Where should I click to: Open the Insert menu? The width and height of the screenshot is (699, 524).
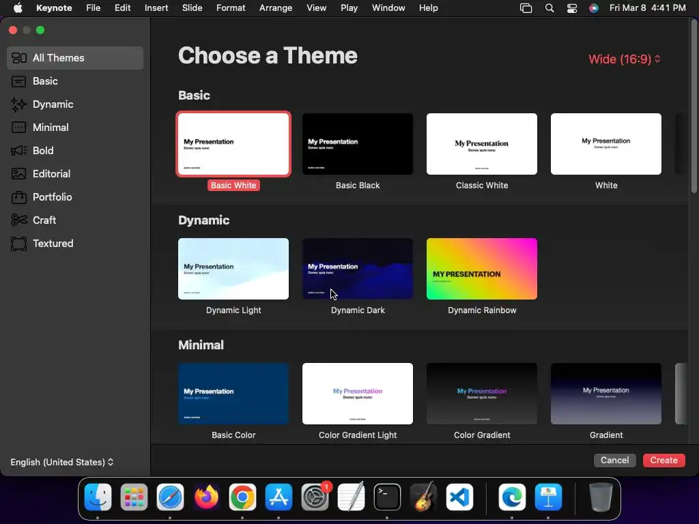(x=156, y=8)
